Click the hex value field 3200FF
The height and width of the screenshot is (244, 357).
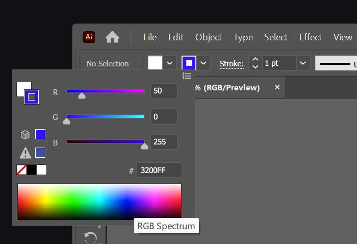coord(159,170)
